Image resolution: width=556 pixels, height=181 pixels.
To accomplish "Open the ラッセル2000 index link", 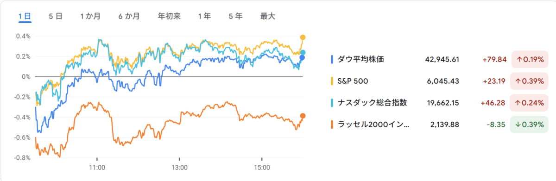I will pos(373,125).
